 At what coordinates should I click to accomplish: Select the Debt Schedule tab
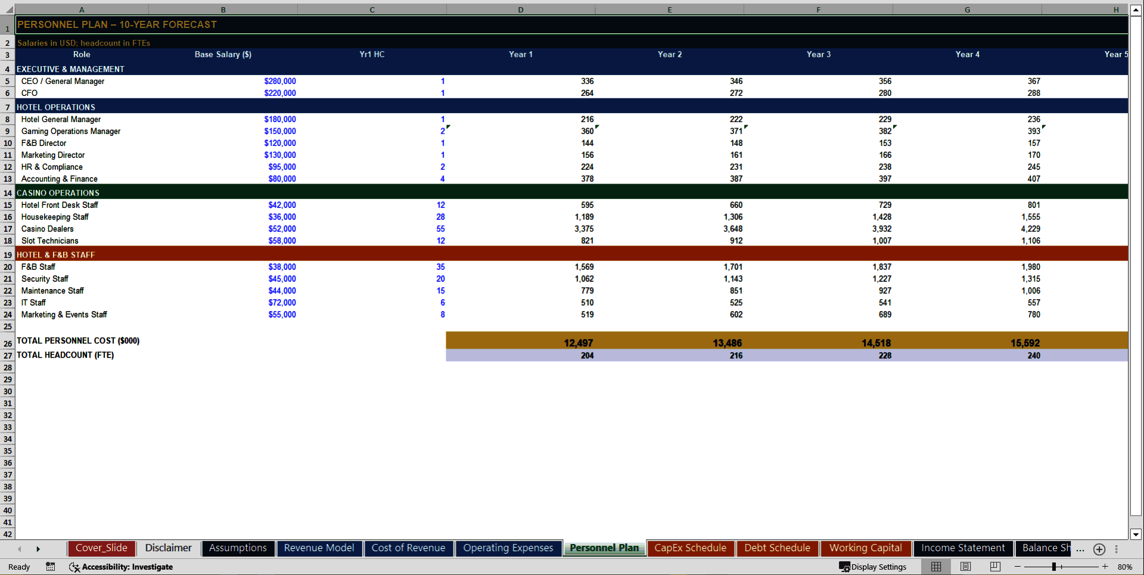click(x=778, y=548)
